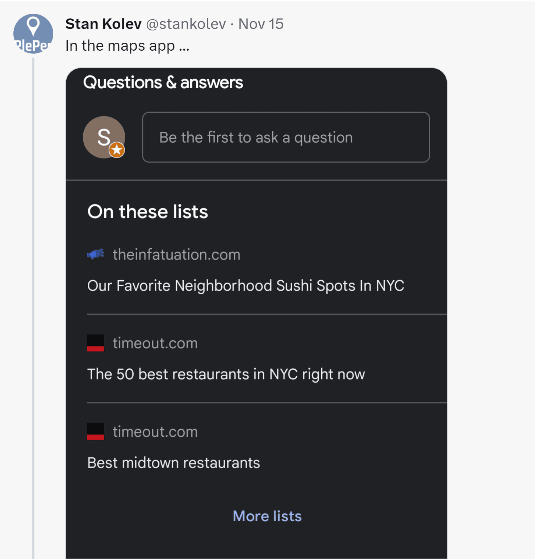535x559 pixels.
Task: Expand with the "More lists" button
Action: click(267, 516)
